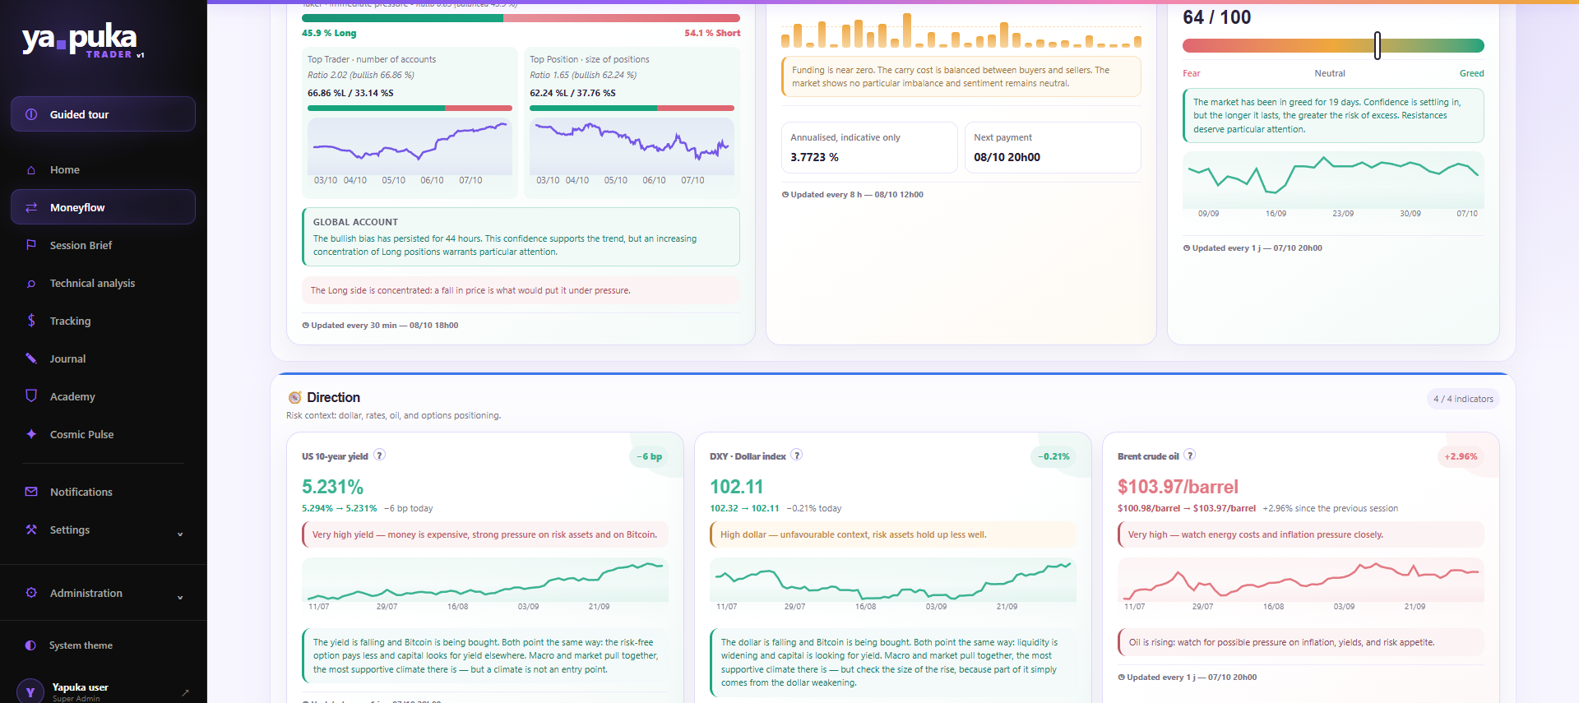
Task: Expand the Settings submenu chevron
Action: [180, 534]
